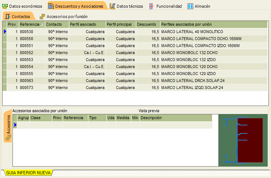271x178 pixels.
Task: Select reference 800530 cell
Action: point(32,32)
